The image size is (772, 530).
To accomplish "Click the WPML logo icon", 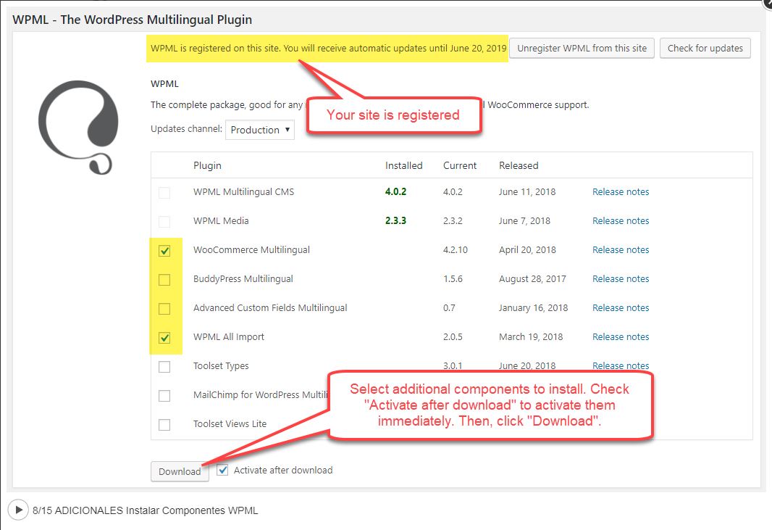I will click(x=77, y=127).
